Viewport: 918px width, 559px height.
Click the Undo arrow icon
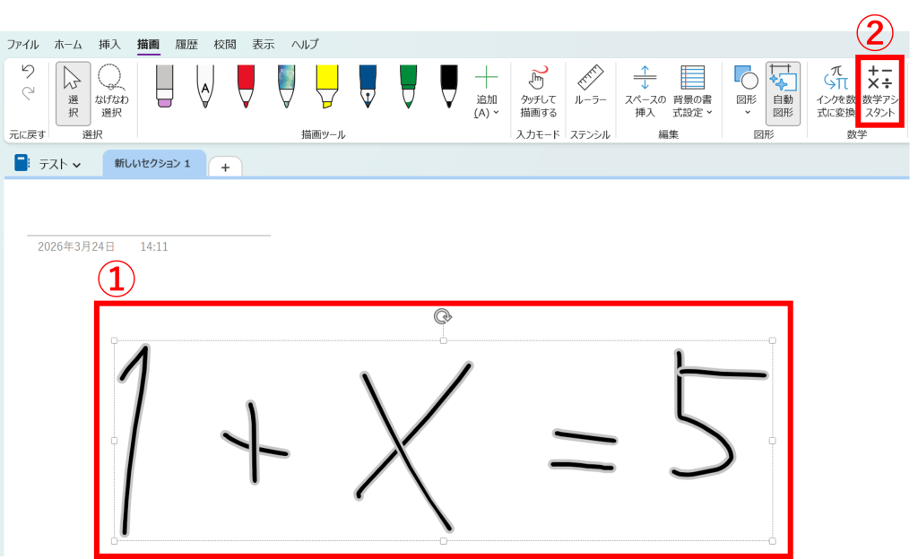click(x=27, y=72)
